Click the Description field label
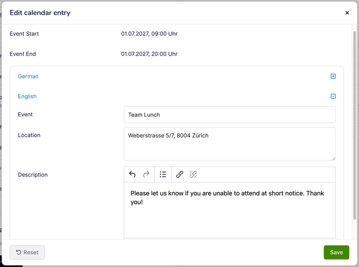Viewport: 359px width, 267px height. pos(33,174)
